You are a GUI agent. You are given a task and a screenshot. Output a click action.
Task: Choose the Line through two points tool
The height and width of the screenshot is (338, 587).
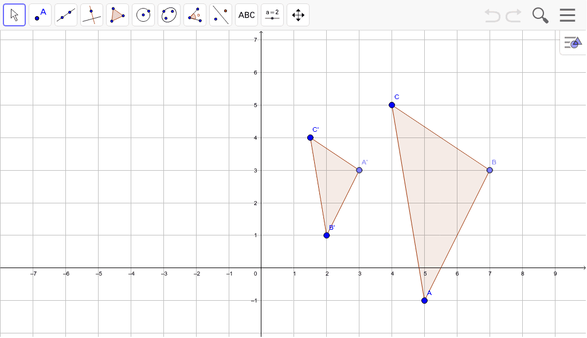coord(66,15)
